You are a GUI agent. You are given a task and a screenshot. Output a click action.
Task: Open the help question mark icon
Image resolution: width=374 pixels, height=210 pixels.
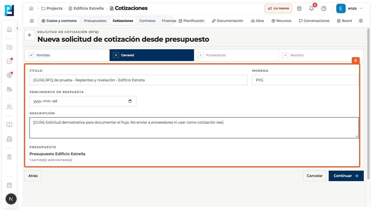[x=324, y=8]
